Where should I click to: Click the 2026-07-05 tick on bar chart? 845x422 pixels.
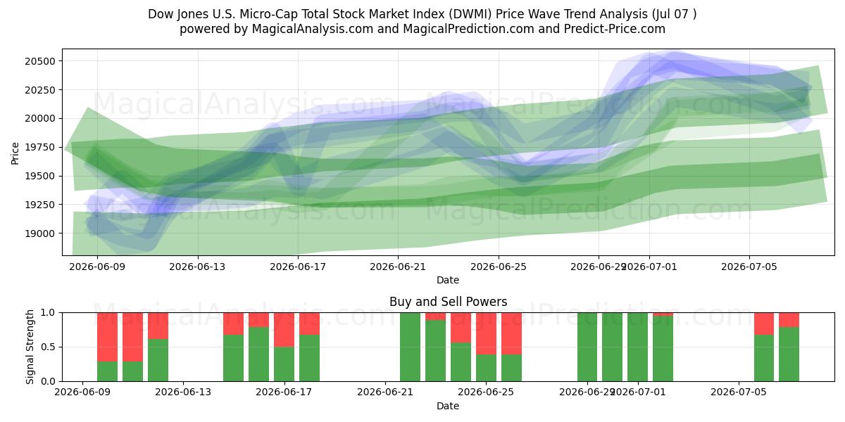click(x=739, y=392)
